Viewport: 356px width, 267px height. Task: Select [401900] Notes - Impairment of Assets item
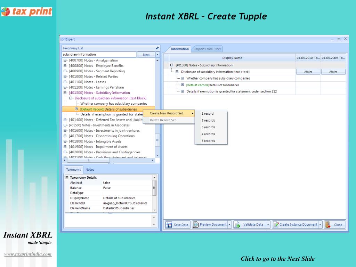(98, 147)
